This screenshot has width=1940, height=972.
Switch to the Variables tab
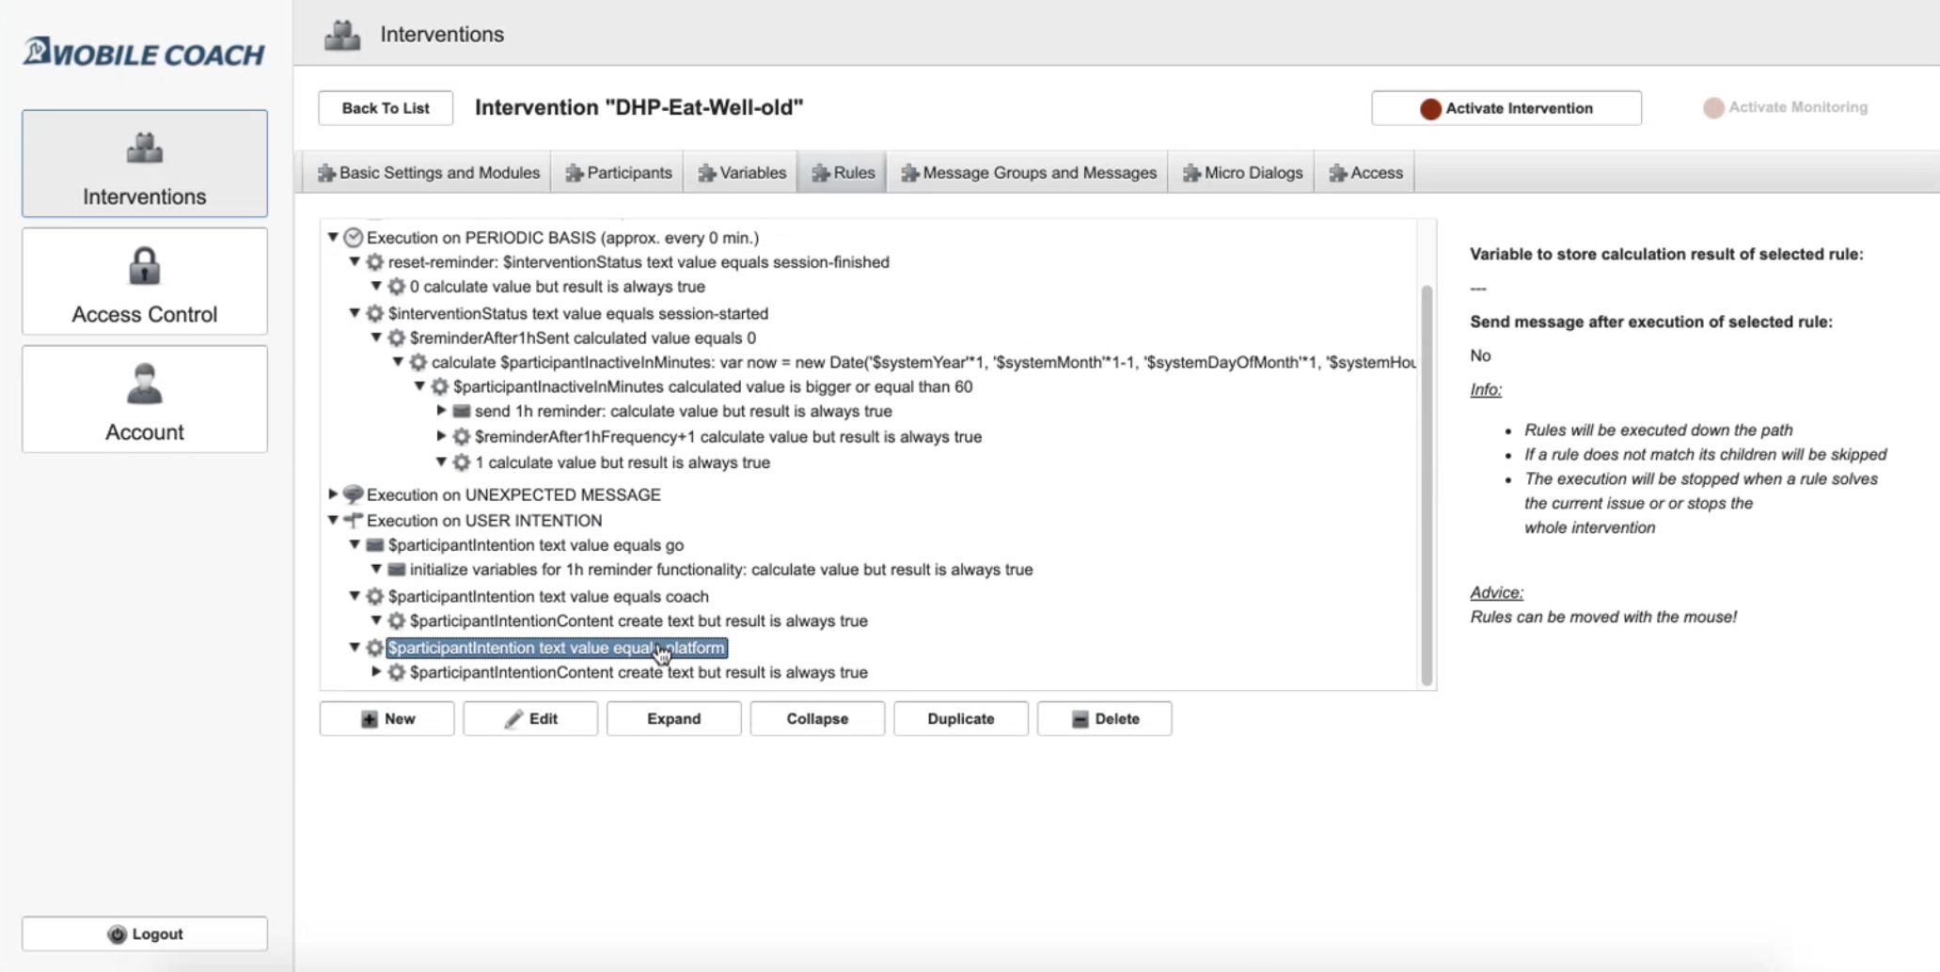pos(742,173)
